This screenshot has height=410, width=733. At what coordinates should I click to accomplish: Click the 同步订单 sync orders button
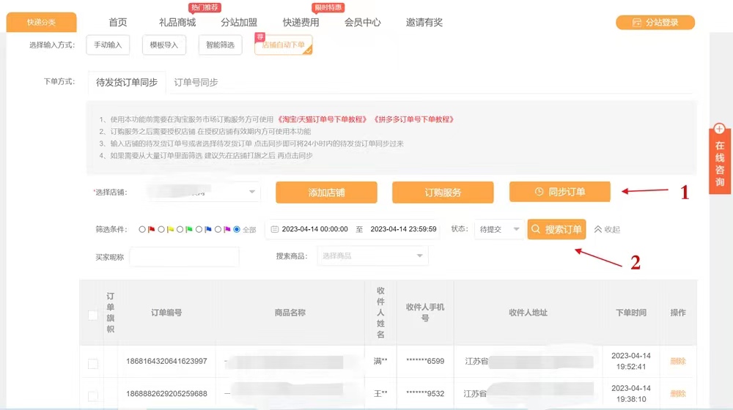[559, 192]
